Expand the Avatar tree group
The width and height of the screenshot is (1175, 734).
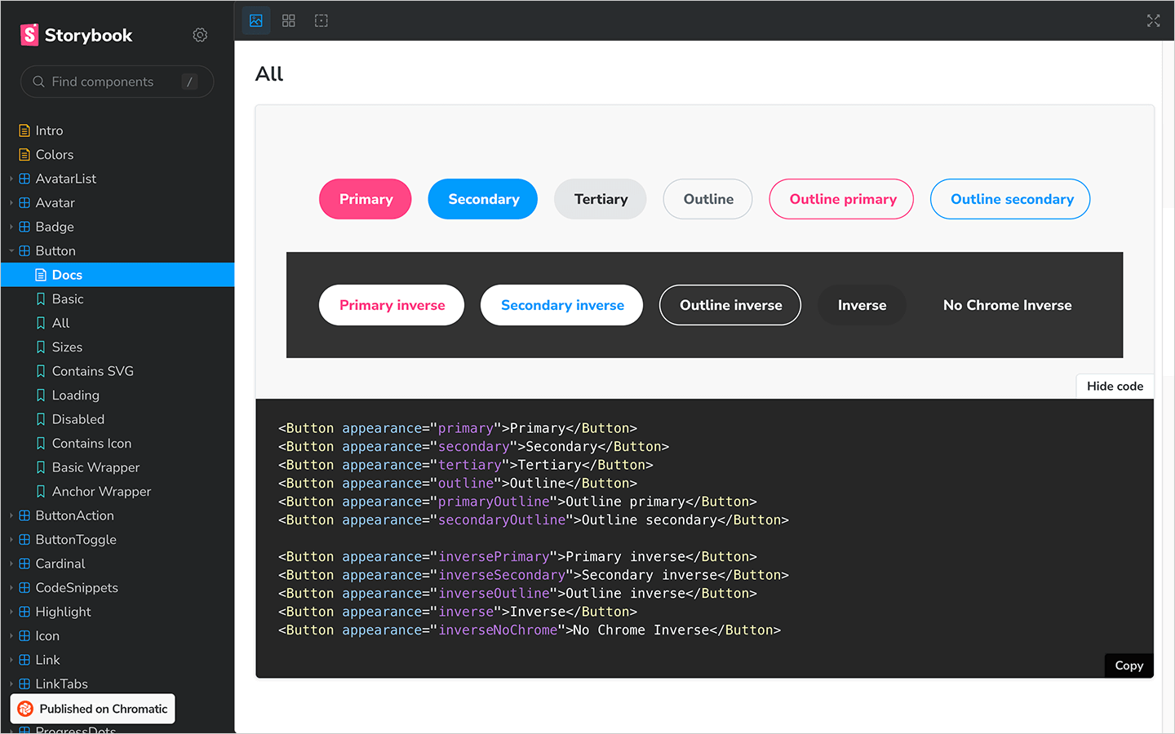(x=11, y=203)
